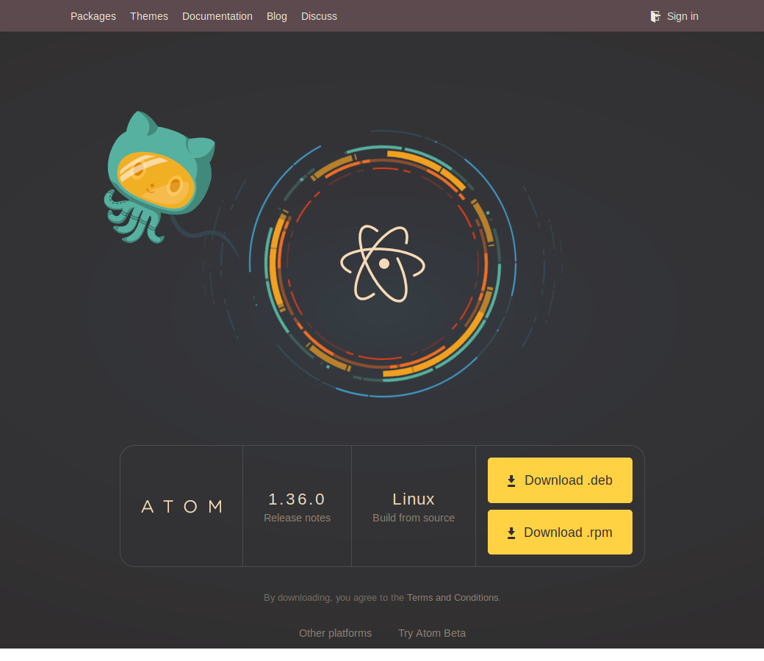The width and height of the screenshot is (764, 661).
Task: Click the Download .deb button
Action: pos(560,480)
